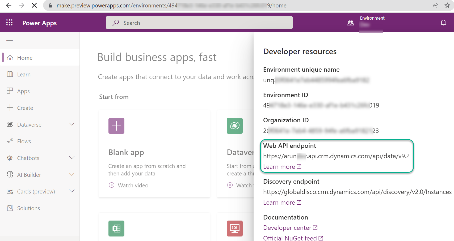
Task: Bookmark this page with the star icon
Action: [447, 6]
